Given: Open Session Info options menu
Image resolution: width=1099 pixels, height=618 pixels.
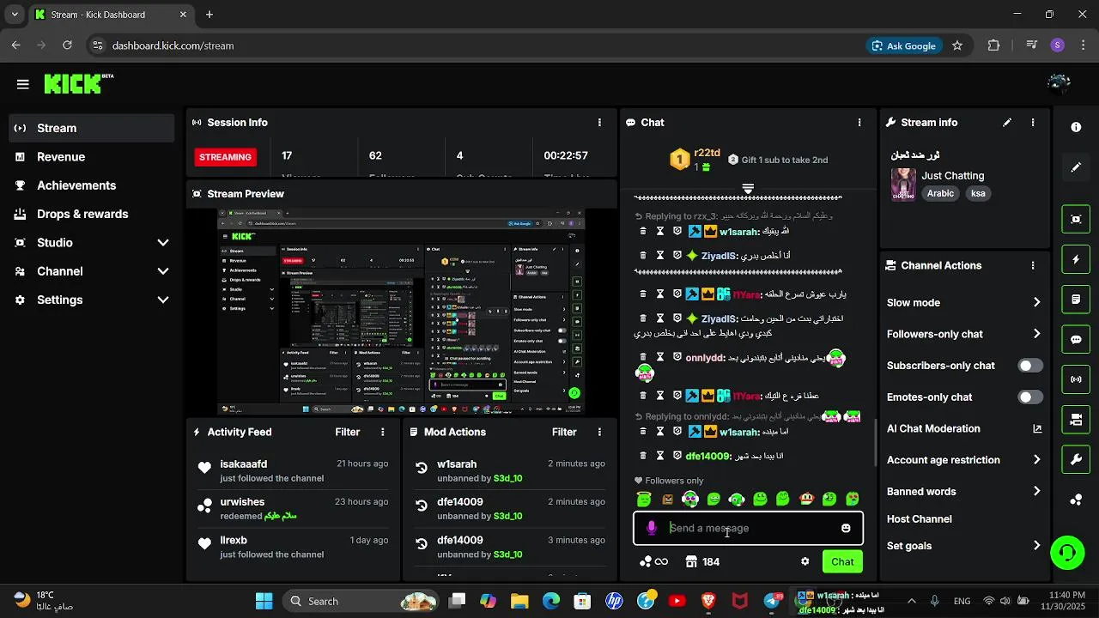Looking at the screenshot, I should 599,123.
